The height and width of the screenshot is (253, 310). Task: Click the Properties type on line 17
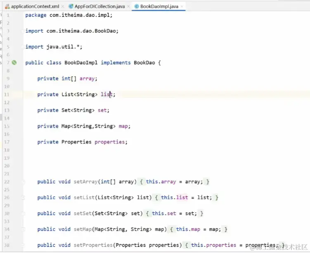pyautogui.click(x=76, y=142)
